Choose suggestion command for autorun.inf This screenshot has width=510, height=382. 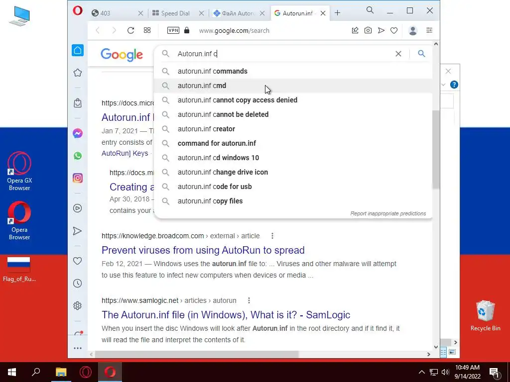click(x=293, y=143)
